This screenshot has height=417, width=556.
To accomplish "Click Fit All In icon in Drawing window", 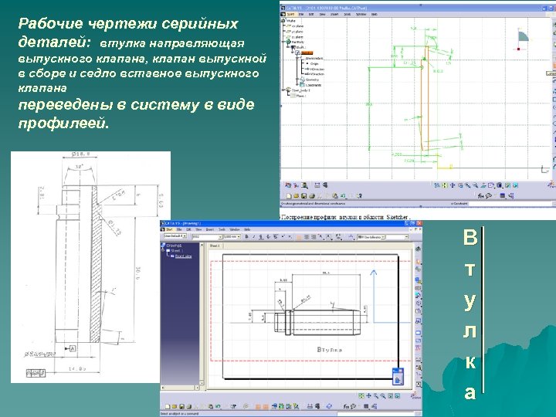I will coord(361,396).
